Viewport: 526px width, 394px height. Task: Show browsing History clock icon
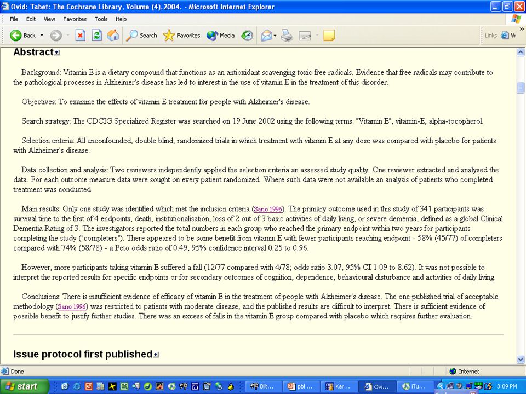tap(247, 35)
